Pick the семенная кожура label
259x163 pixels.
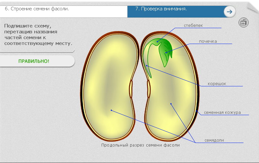[x=222, y=113]
